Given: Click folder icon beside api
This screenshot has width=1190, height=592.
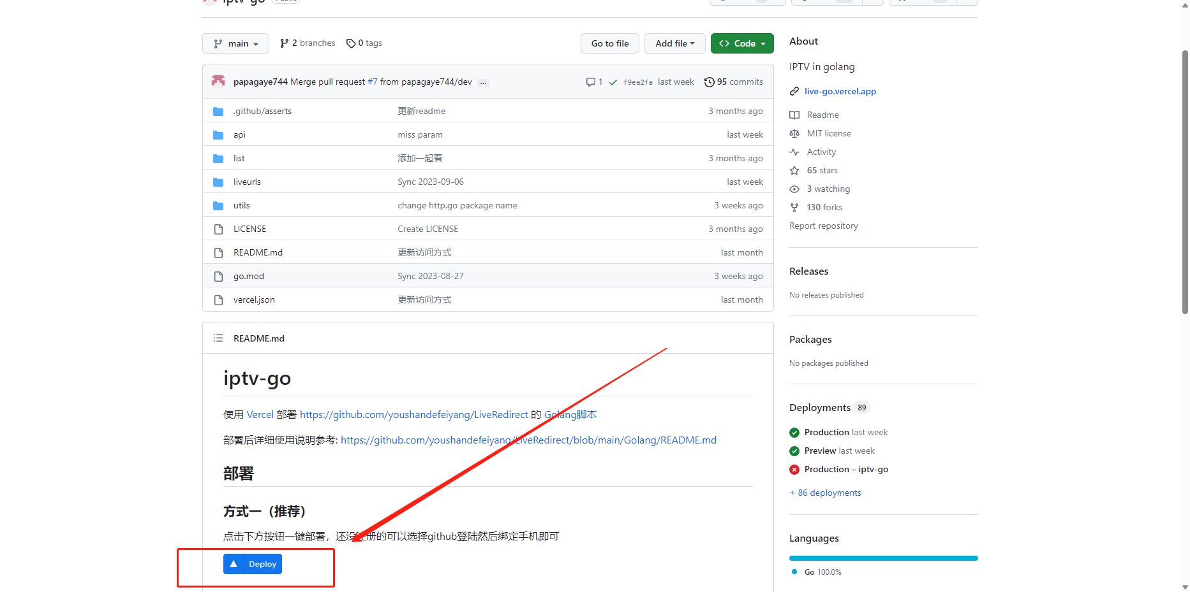Looking at the screenshot, I should click(x=218, y=135).
